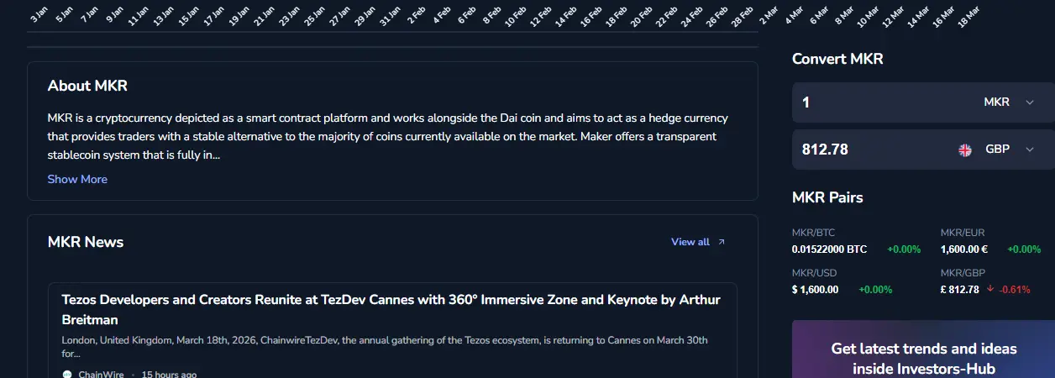Click the MKR News heading
1055x378 pixels.
click(86, 242)
